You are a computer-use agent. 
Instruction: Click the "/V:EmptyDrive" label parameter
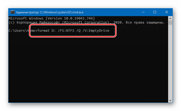(x=98, y=31)
